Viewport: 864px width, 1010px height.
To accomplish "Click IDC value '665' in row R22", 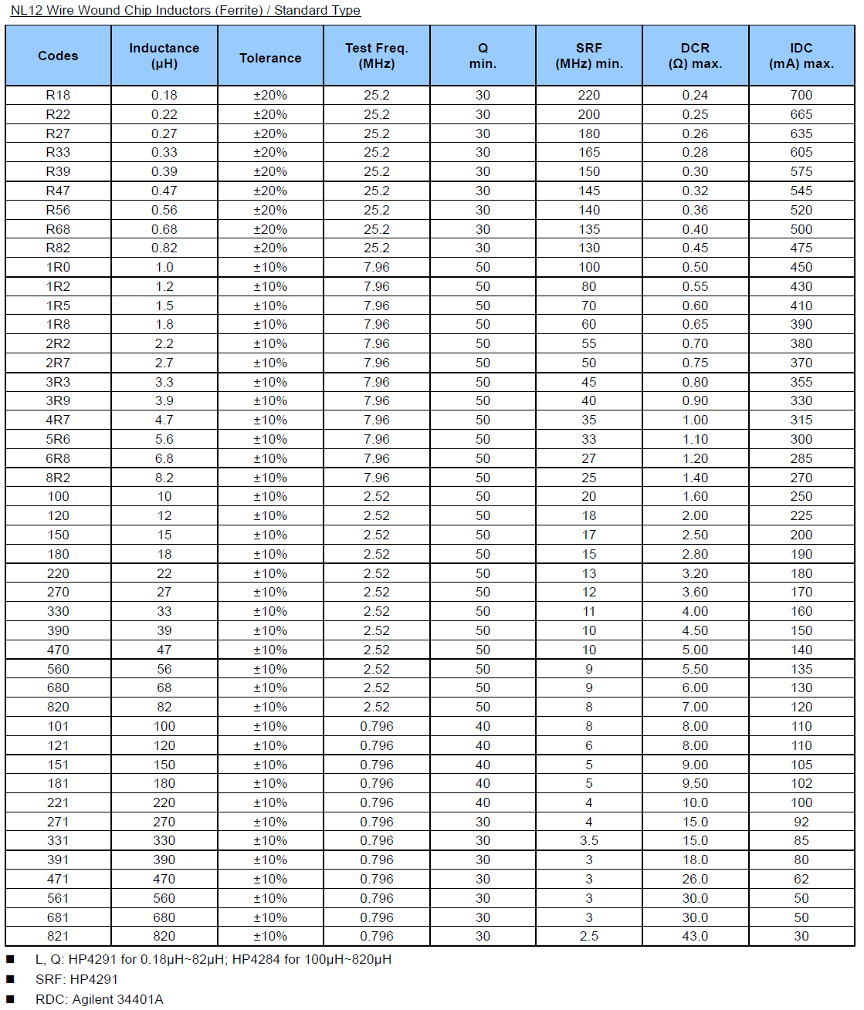I will [x=801, y=114].
